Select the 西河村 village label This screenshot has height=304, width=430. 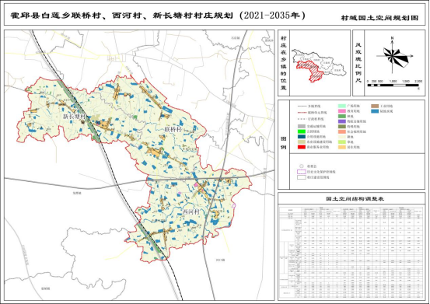pos(191,212)
